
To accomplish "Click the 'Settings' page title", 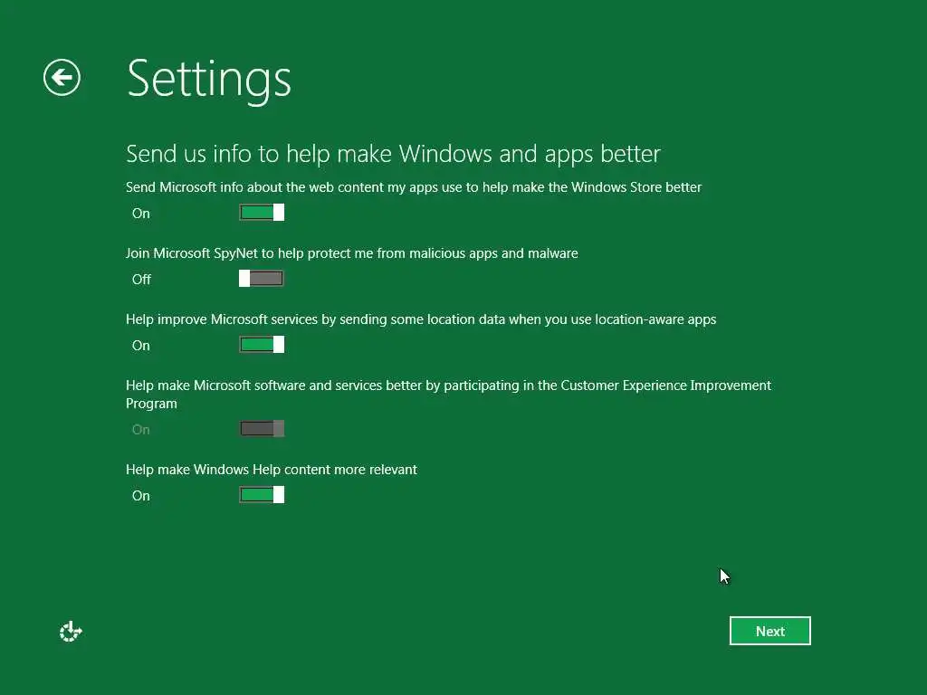I will tap(209, 80).
